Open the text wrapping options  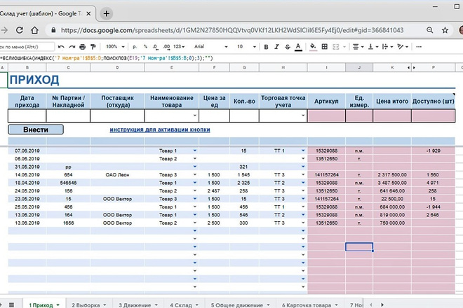pos(387,47)
